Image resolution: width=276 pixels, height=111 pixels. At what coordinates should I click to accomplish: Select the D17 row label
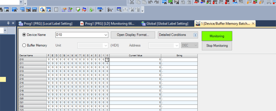pyautogui.click(x=33, y=87)
